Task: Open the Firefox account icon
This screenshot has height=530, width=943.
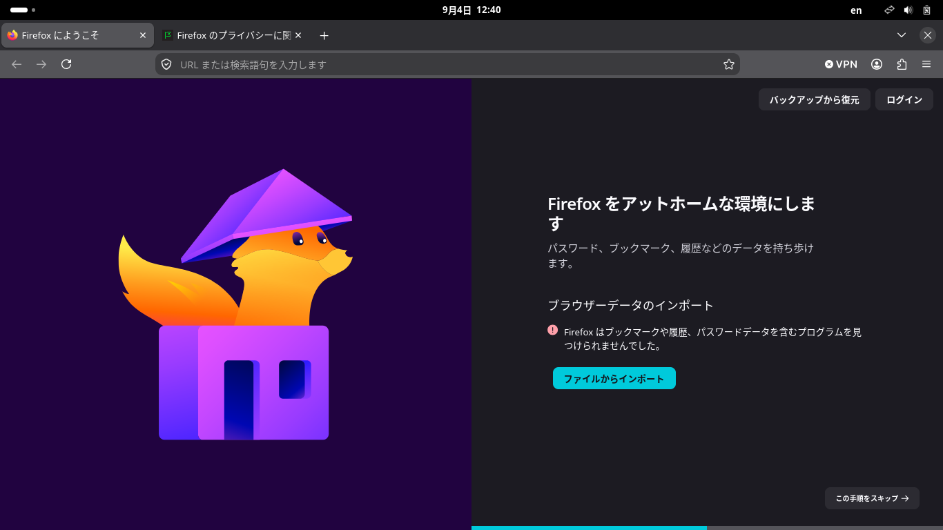Action: pos(877,64)
